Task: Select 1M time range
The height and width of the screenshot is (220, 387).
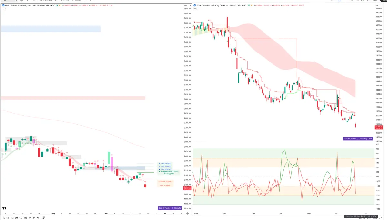Action: 12,218
